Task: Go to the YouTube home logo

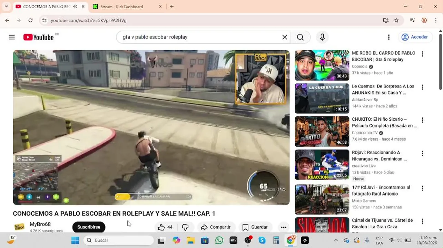Action: point(38,37)
